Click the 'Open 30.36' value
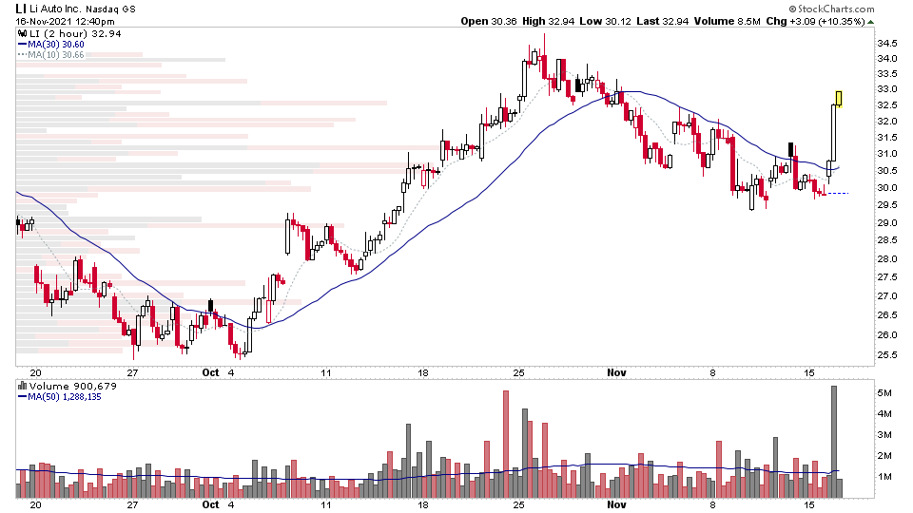 (x=489, y=21)
